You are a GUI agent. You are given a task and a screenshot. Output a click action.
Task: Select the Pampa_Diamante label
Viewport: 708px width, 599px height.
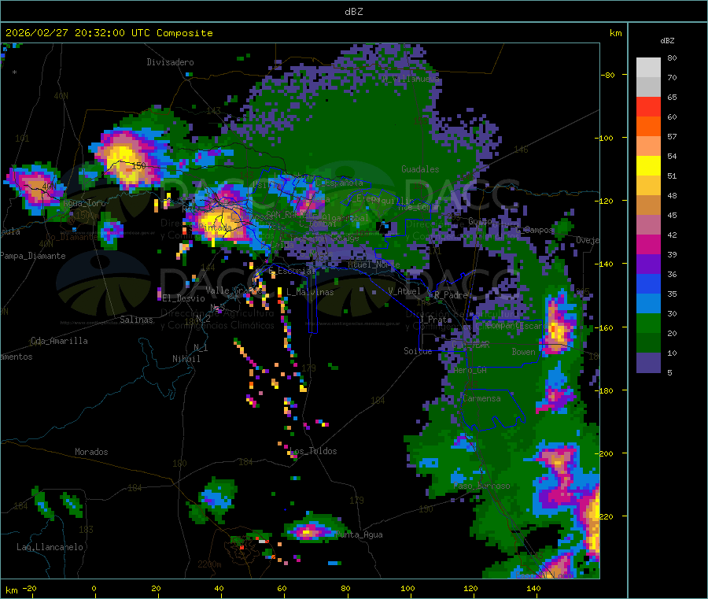tap(33, 256)
